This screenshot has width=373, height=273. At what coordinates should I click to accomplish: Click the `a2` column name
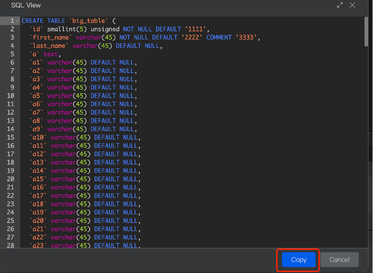pos(36,71)
